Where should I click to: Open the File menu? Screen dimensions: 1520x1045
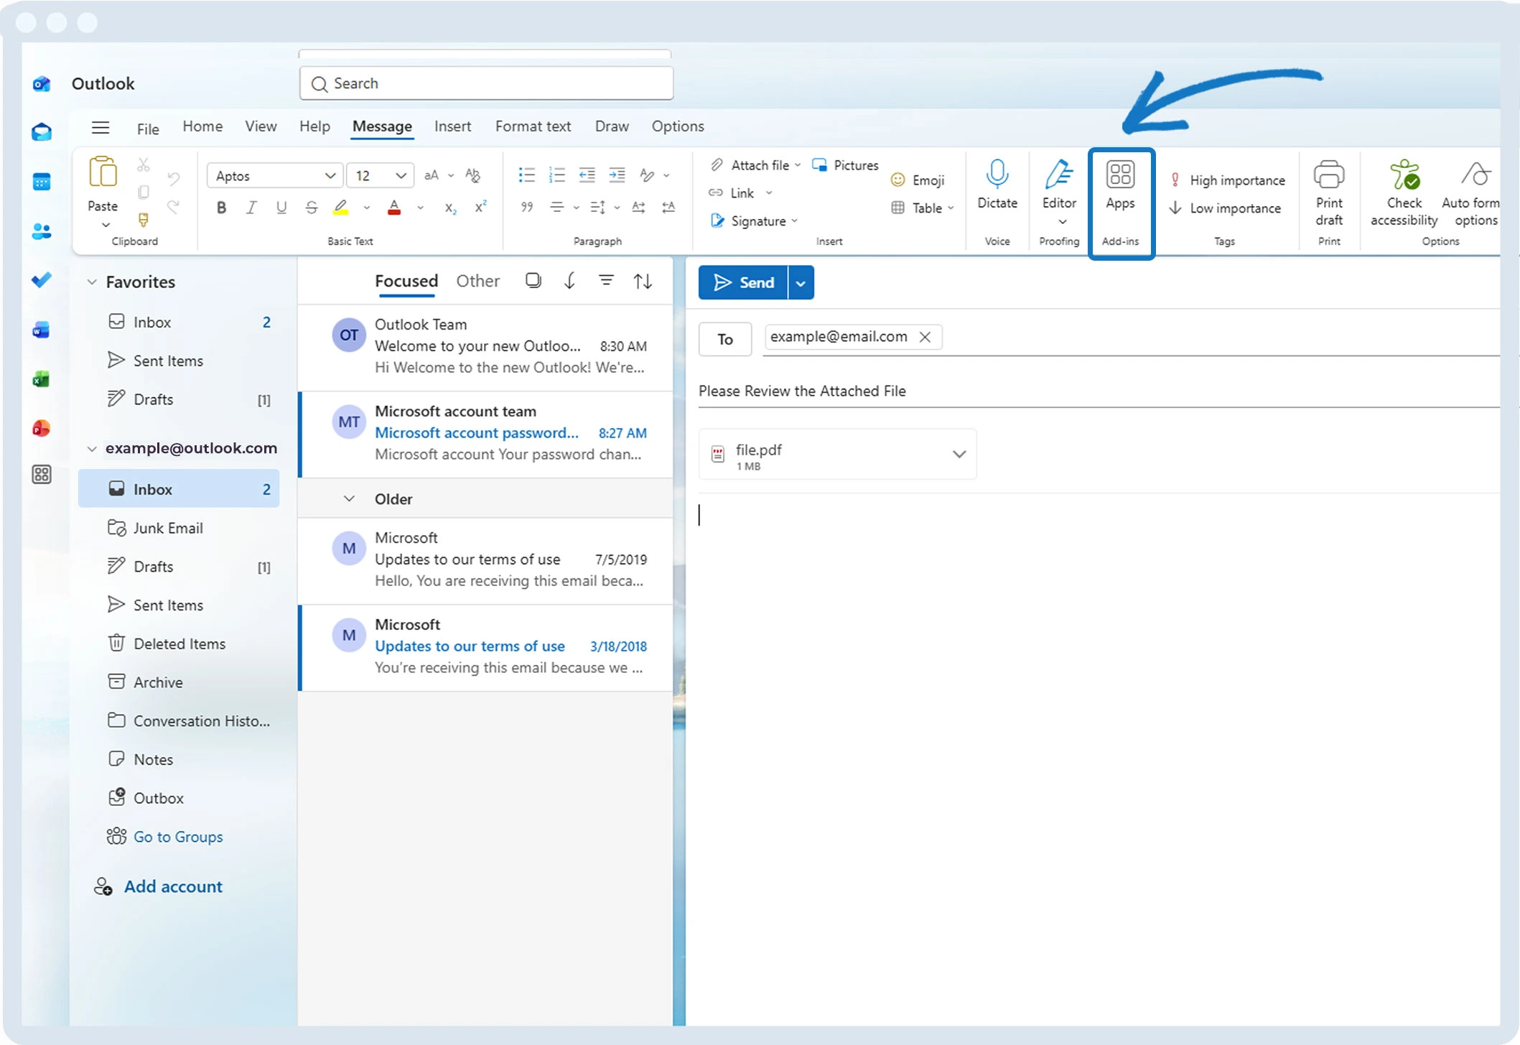[148, 129]
